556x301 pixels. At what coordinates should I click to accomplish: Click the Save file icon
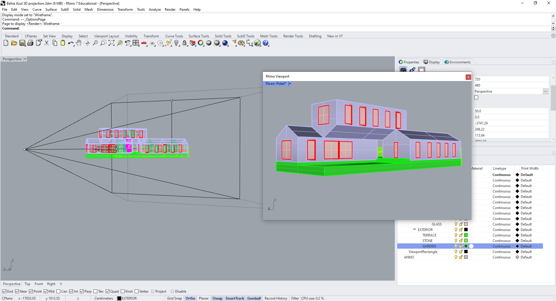click(22, 43)
